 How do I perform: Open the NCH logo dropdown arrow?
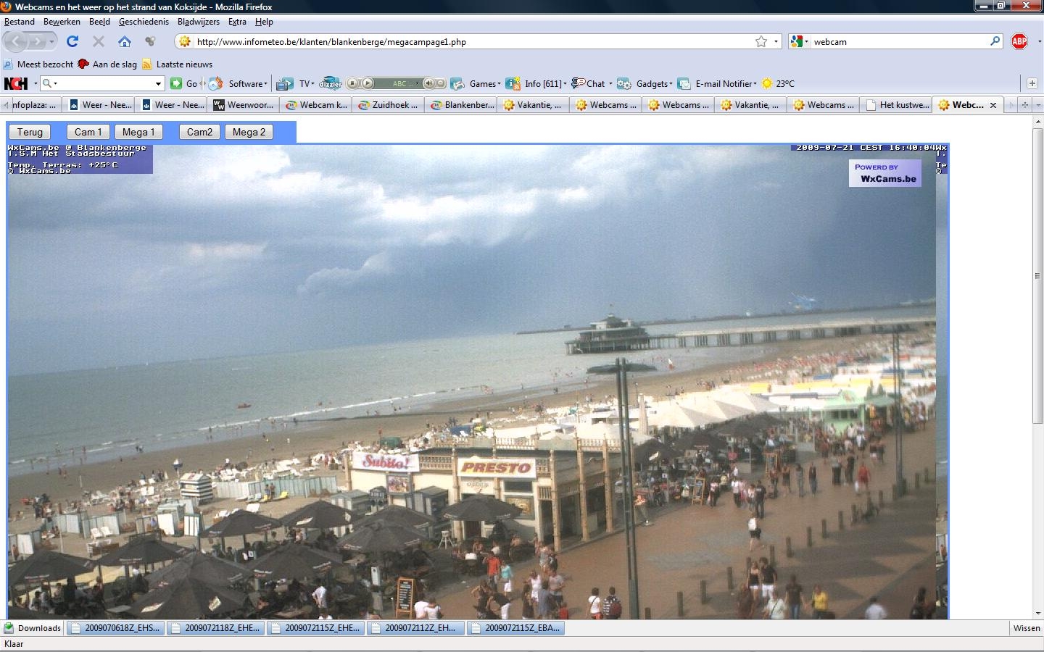[x=36, y=83]
